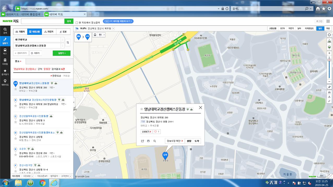Check '현 지도에서 장소검색' checkbox

tap(77, 23)
